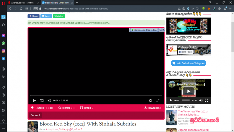234x132 pixels.
Task: Share via WhatsApp green button
Action: click(x=59, y=16)
